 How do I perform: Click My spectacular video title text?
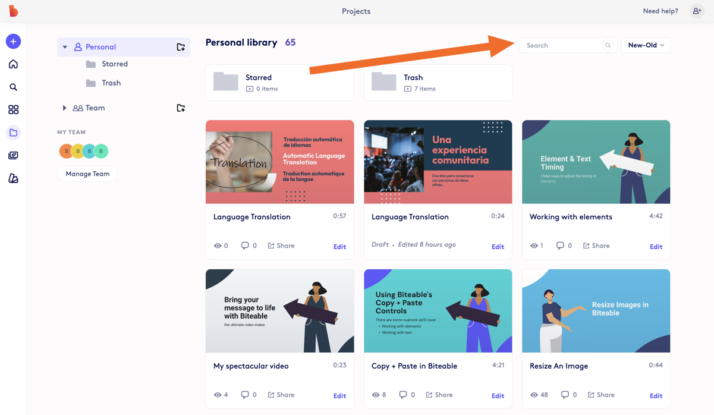tap(251, 366)
